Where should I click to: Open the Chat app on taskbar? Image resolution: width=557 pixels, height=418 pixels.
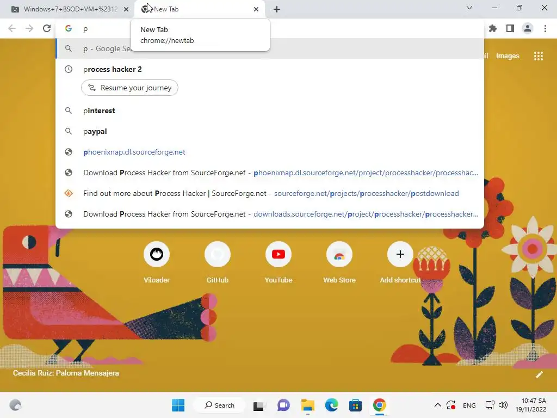(x=283, y=405)
